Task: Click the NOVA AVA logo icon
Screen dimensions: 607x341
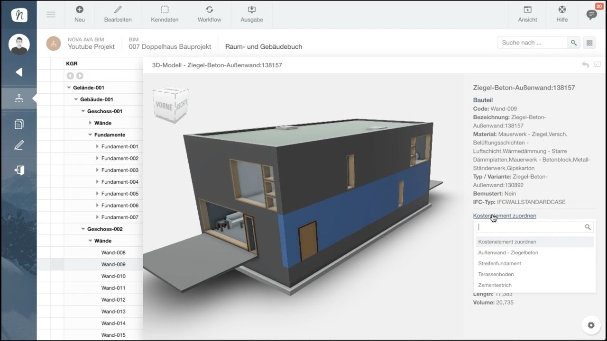Action: tap(19, 14)
